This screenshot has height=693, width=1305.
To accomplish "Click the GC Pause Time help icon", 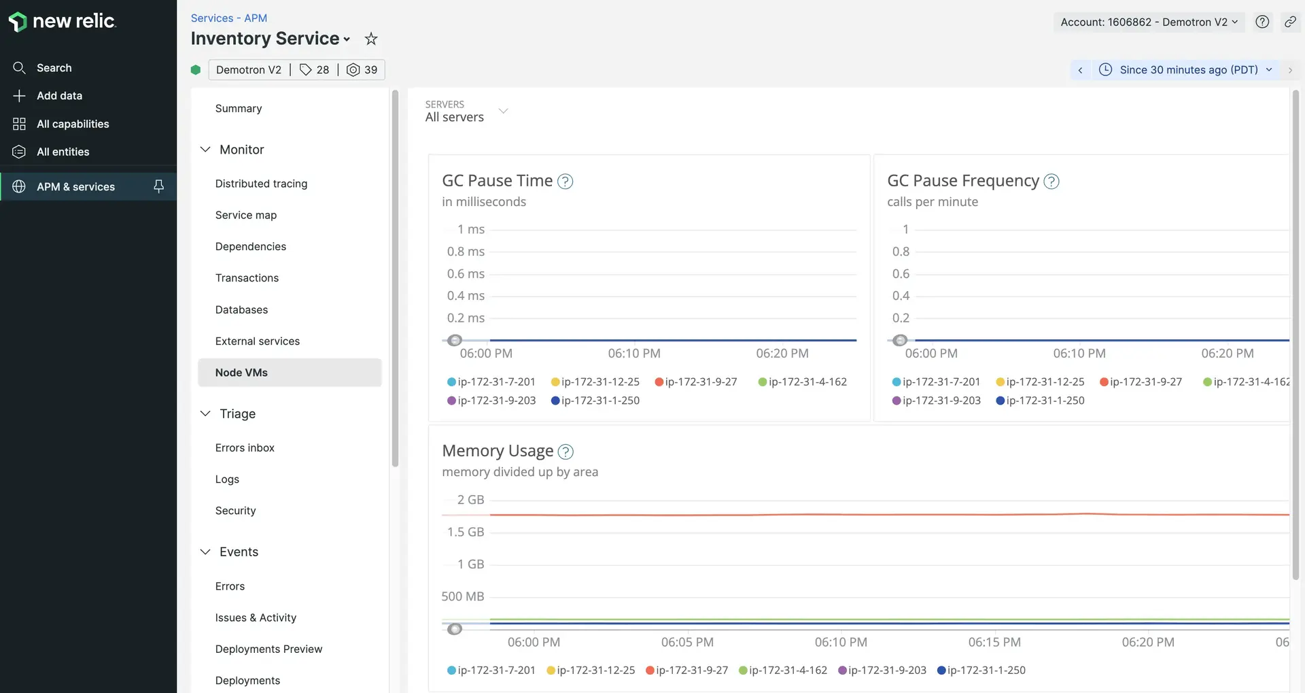I will [x=565, y=182].
